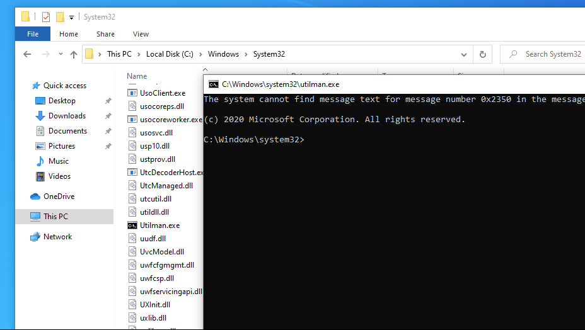Select the uwfcsp.dll file
585x330 pixels.
click(x=157, y=278)
